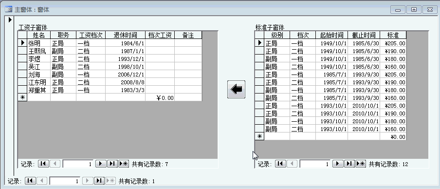Select the 职务 column header
The height and width of the screenshot is (189, 440).
pos(63,35)
